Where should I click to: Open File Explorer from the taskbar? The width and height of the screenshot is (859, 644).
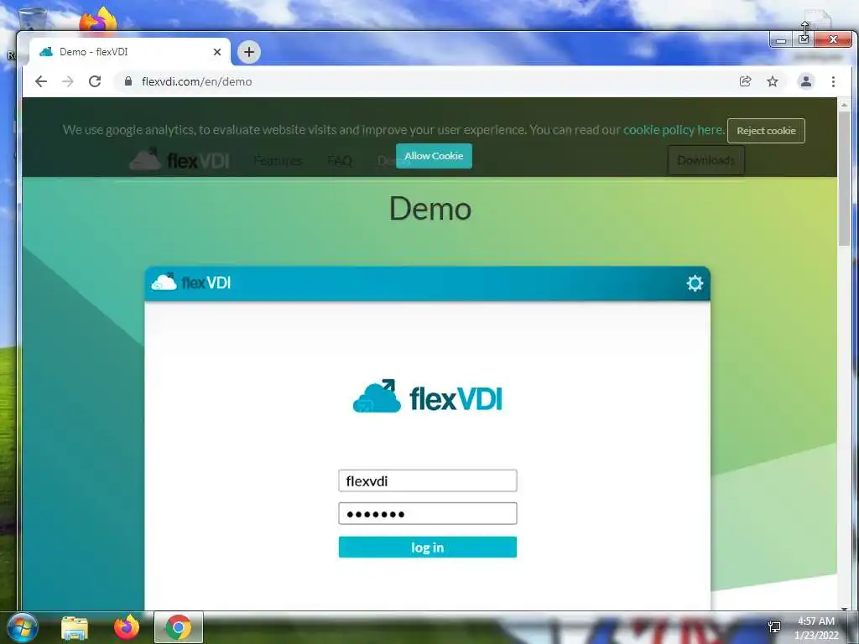click(x=75, y=627)
